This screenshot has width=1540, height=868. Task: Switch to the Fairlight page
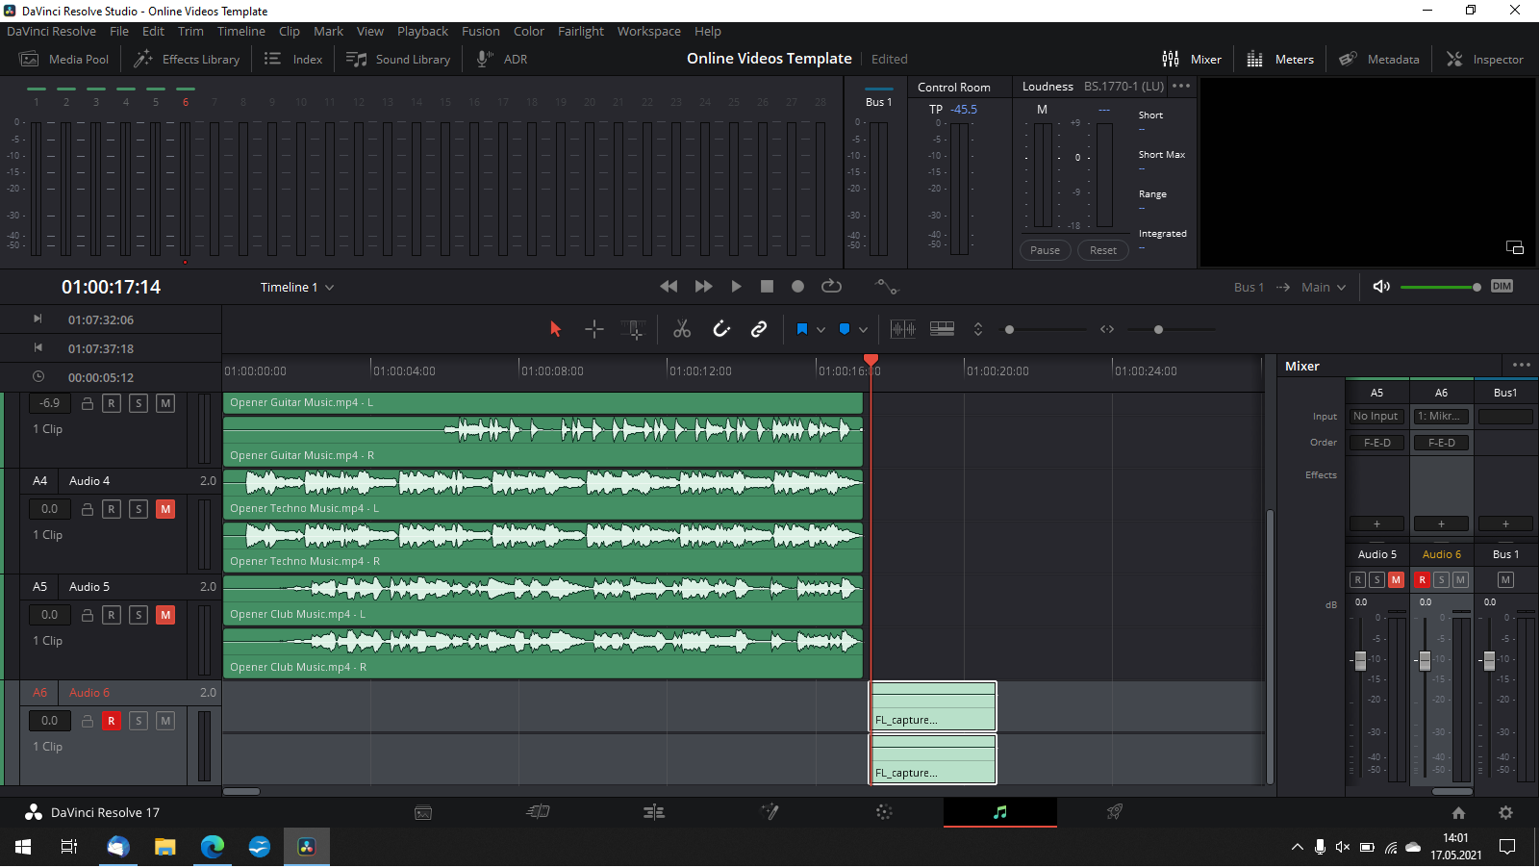(x=1000, y=813)
